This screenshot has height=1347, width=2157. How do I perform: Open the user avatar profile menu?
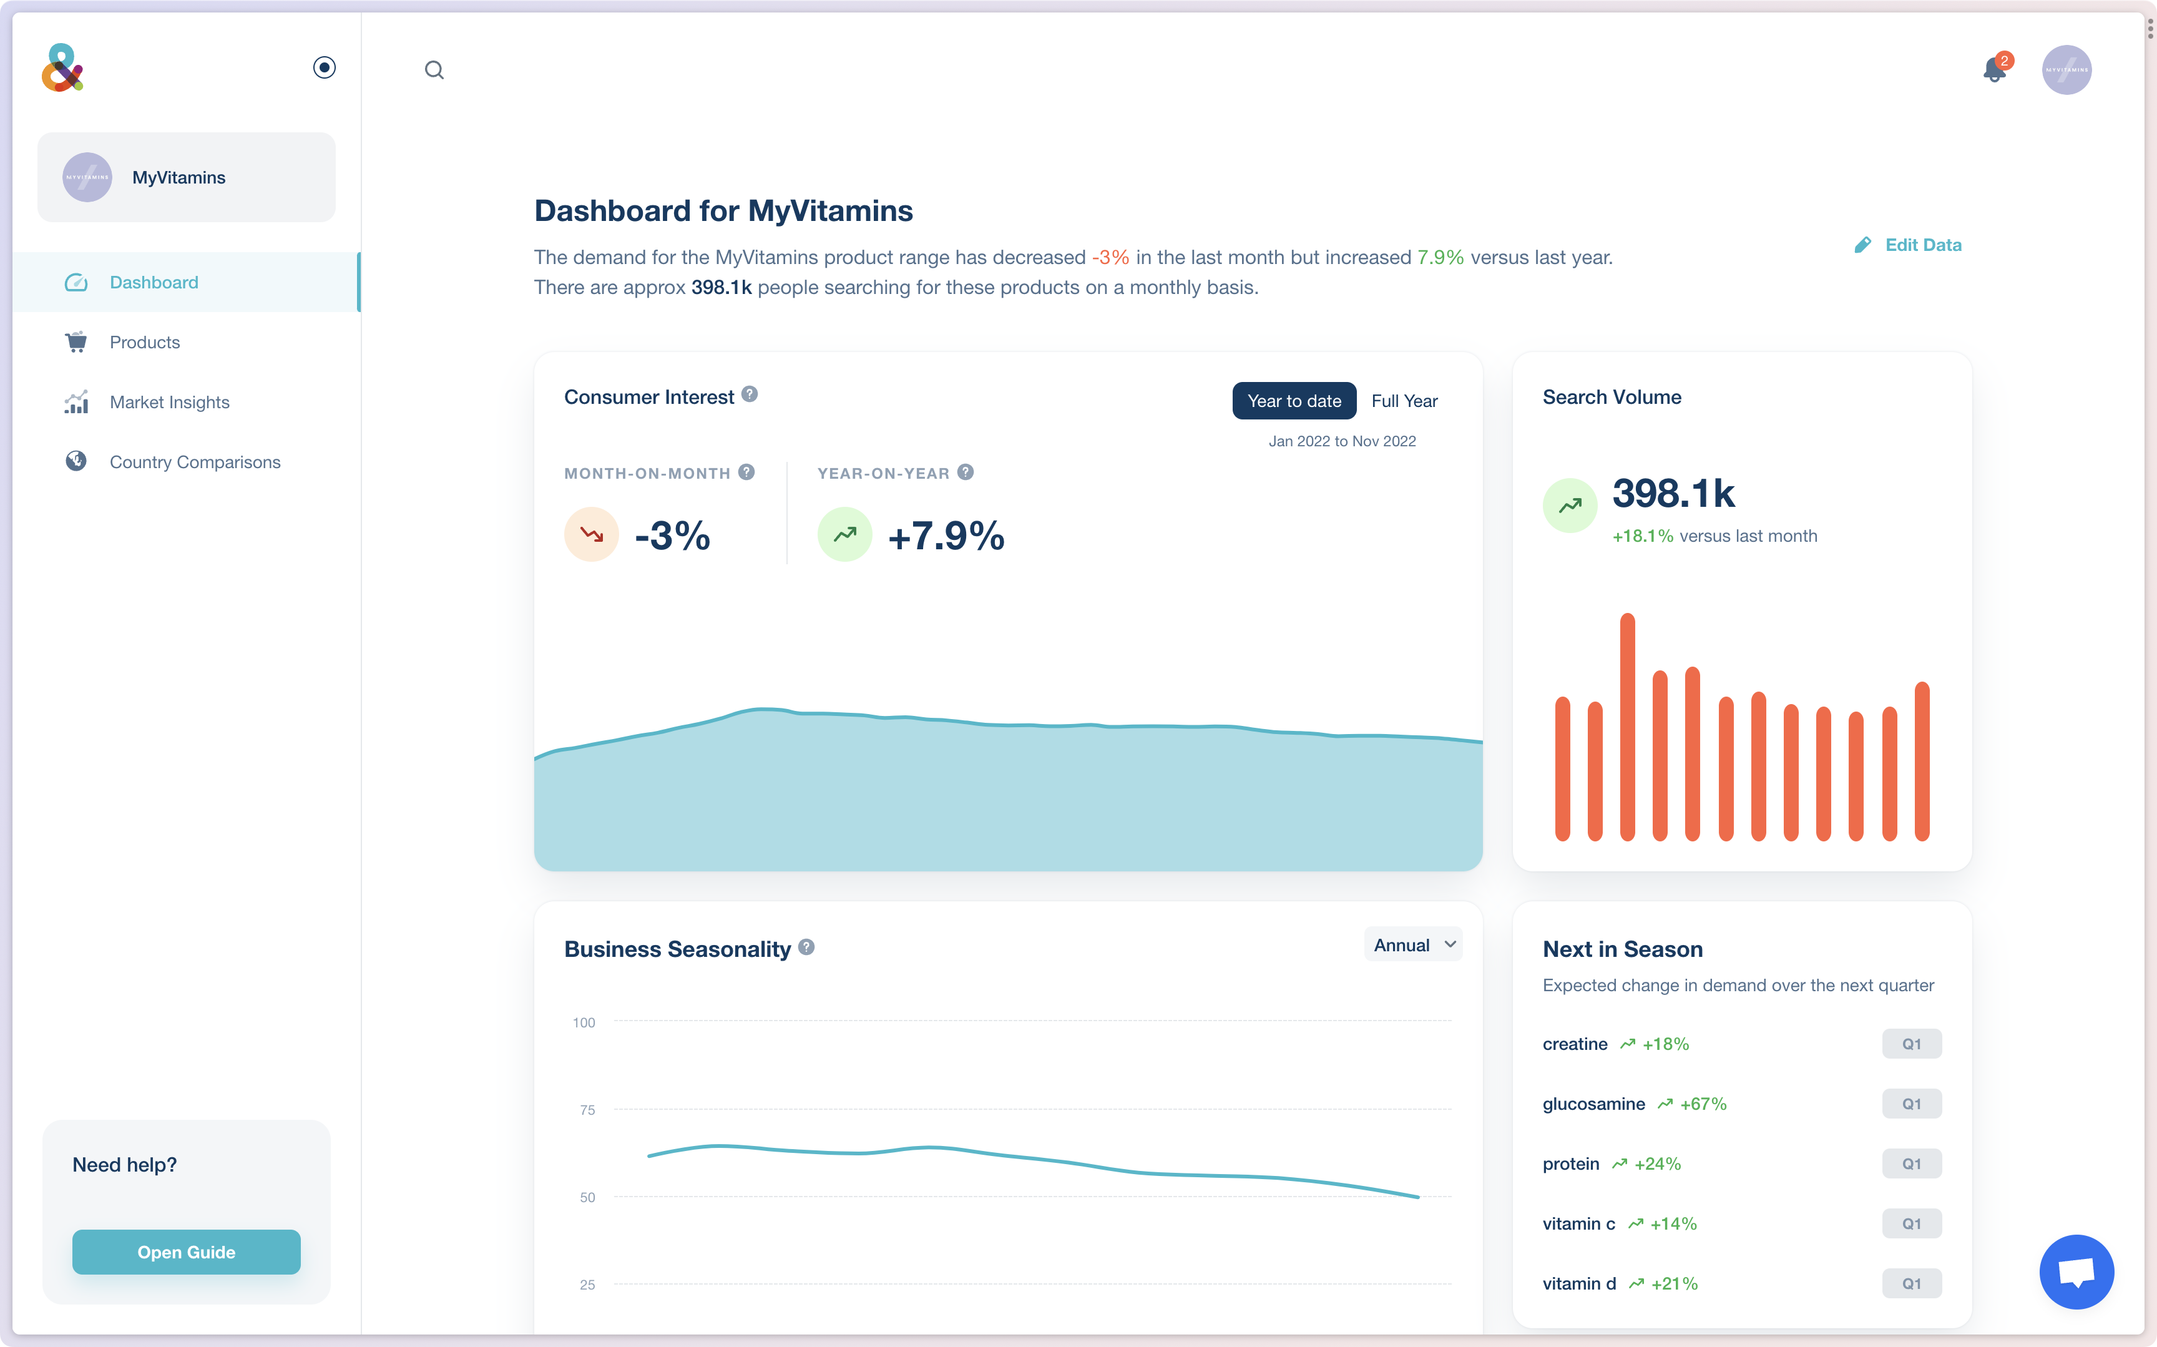pyautogui.click(x=2066, y=69)
